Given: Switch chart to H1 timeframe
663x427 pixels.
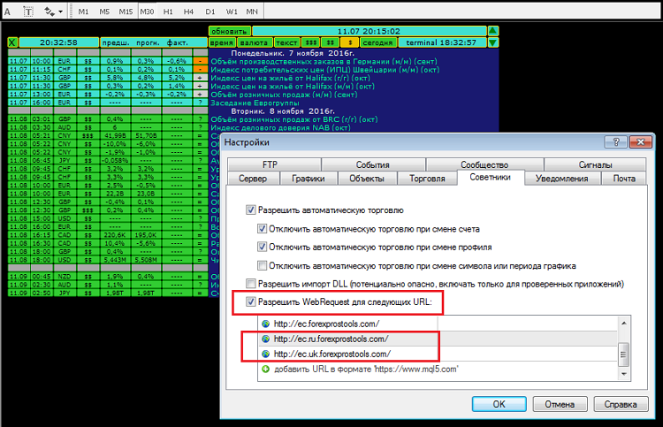Looking at the screenshot, I should [168, 11].
